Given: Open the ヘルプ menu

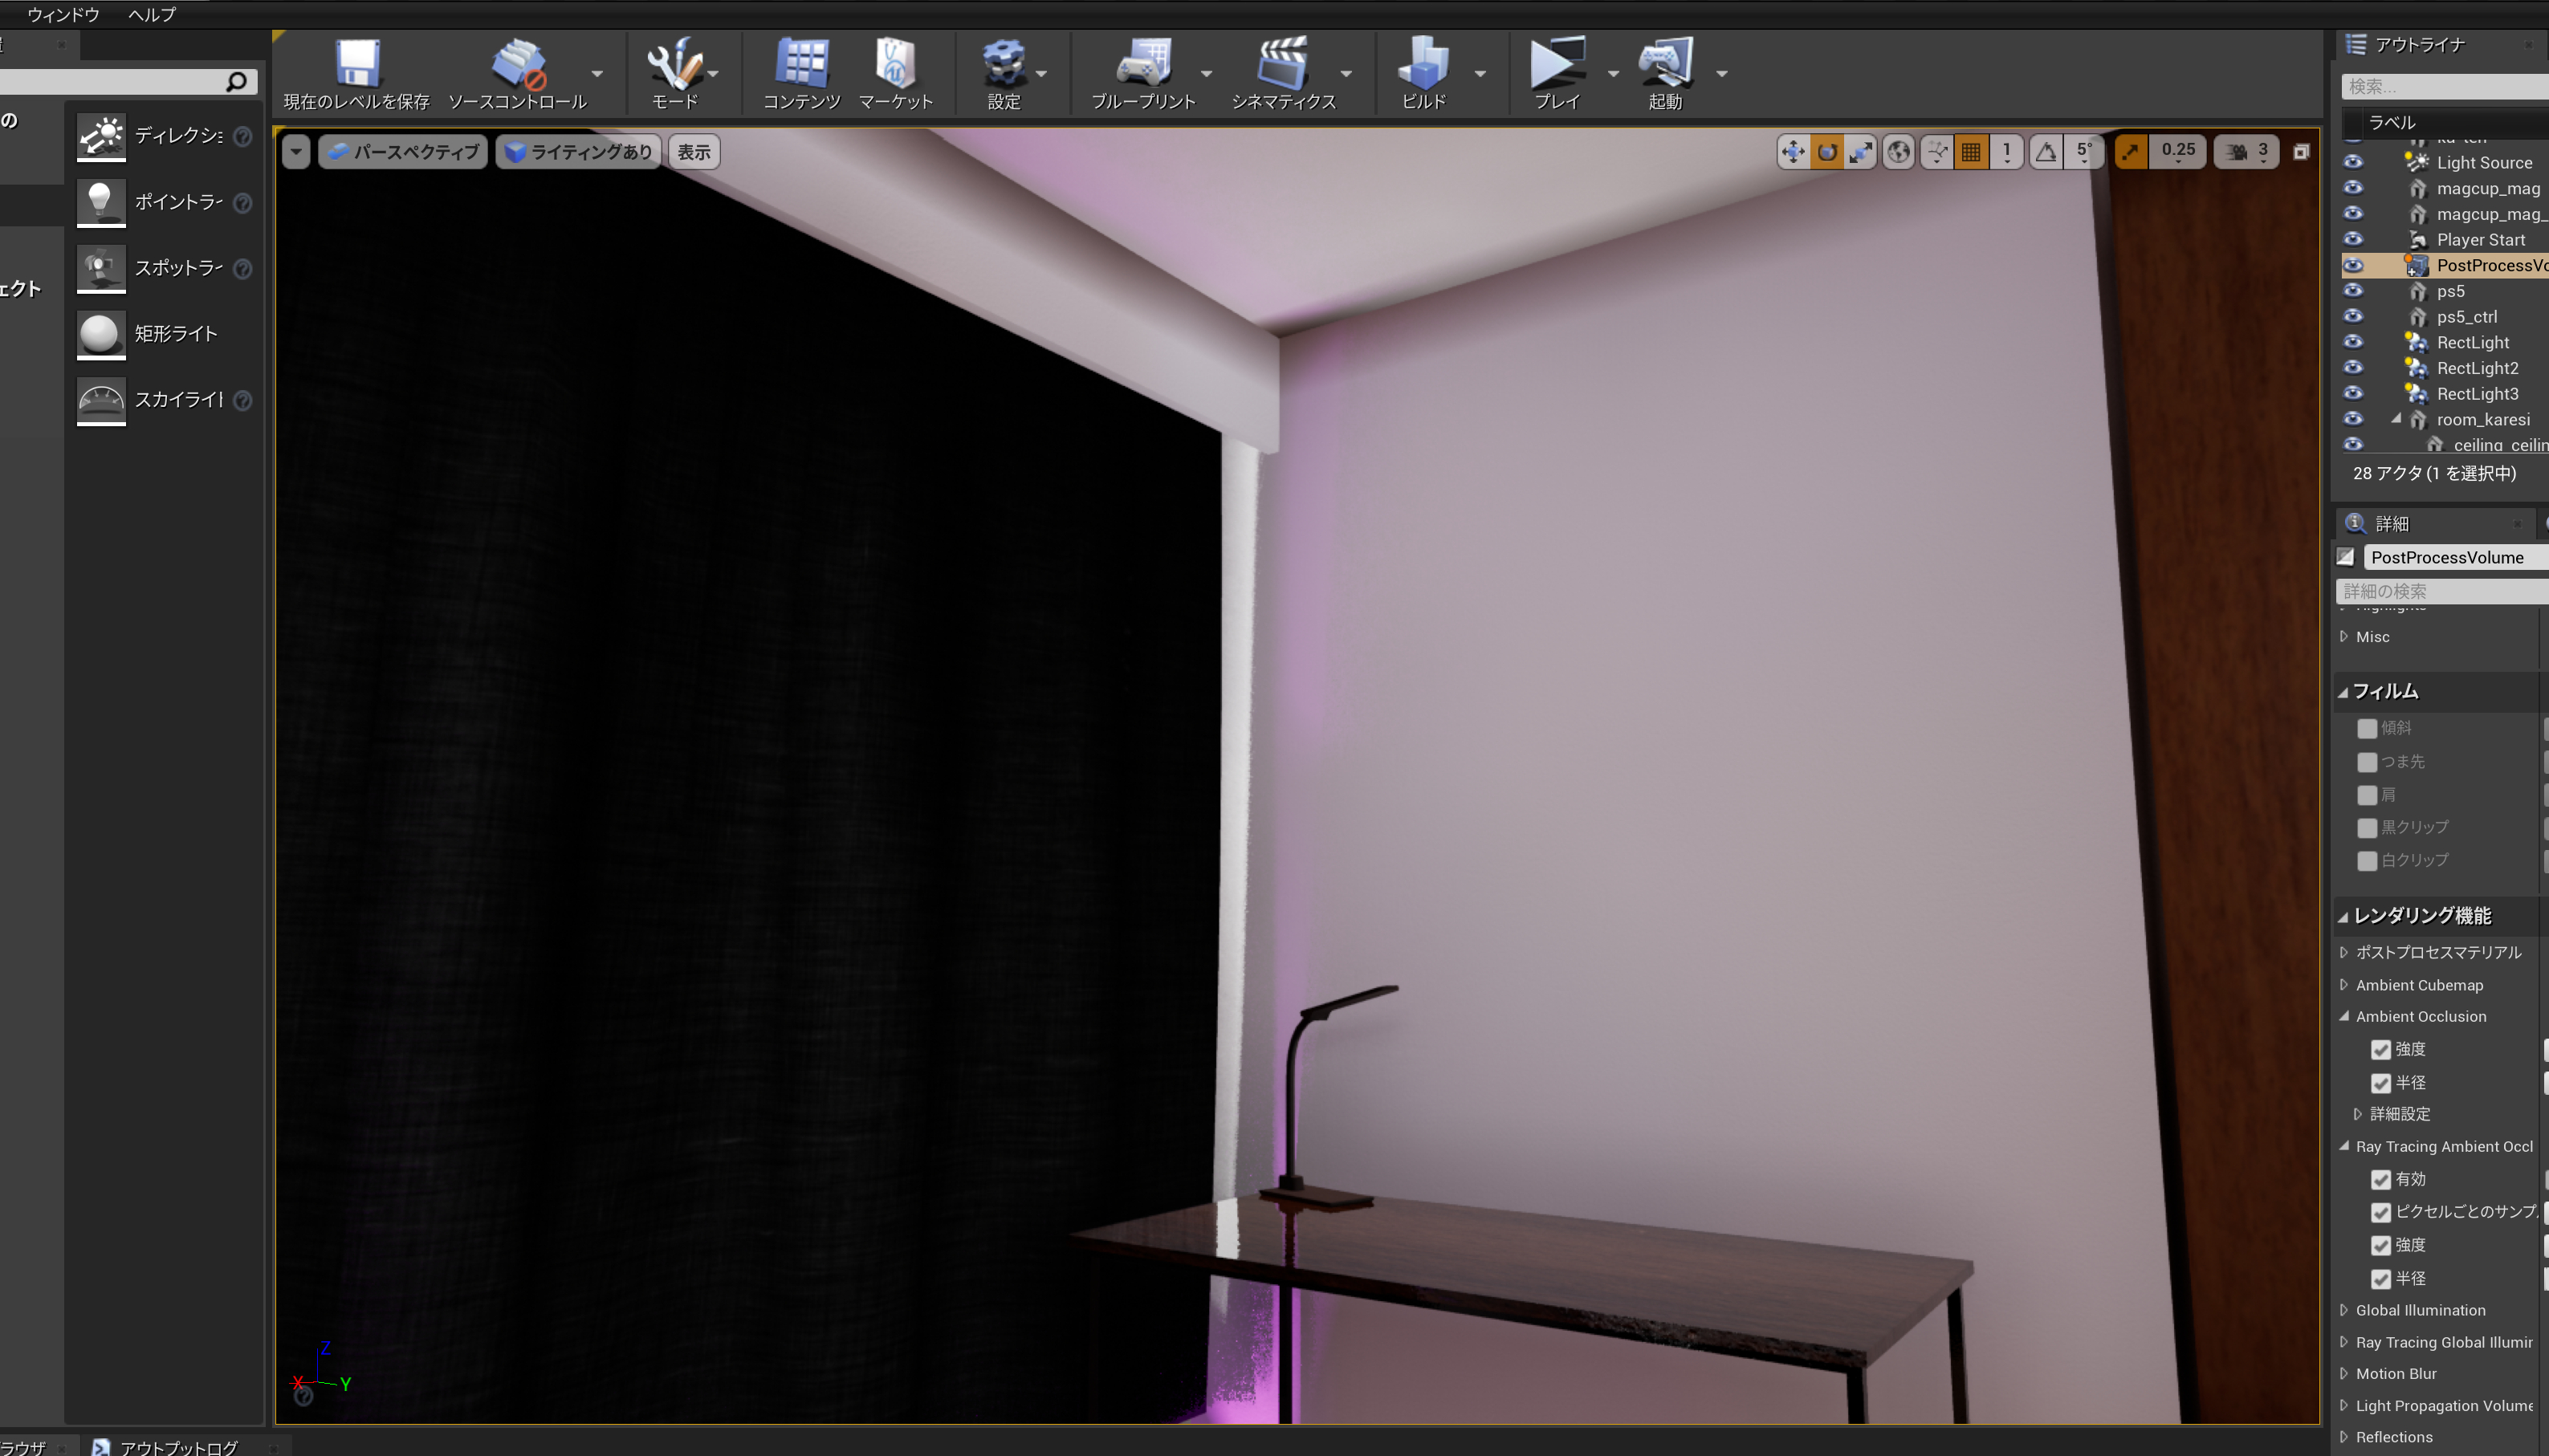Looking at the screenshot, I should (150, 14).
